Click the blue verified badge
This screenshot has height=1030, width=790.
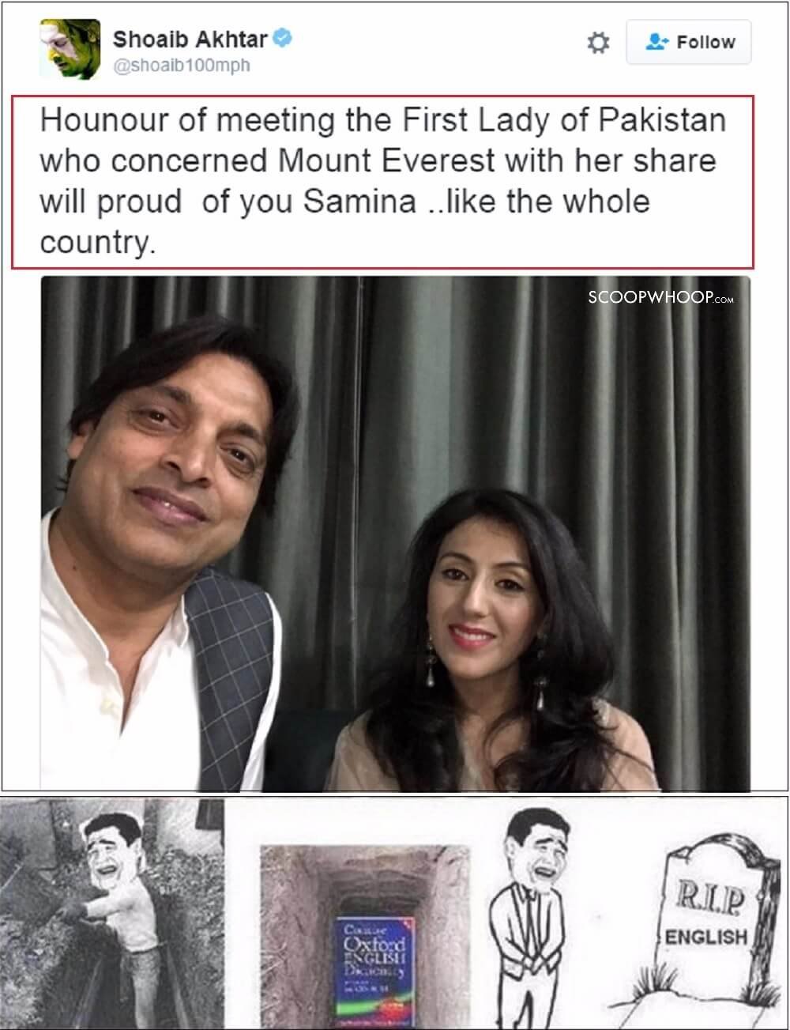tap(283, 37)
